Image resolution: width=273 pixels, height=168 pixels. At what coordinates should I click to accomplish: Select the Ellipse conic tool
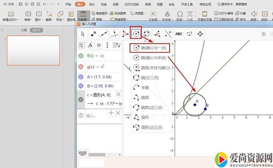[147, 34]
